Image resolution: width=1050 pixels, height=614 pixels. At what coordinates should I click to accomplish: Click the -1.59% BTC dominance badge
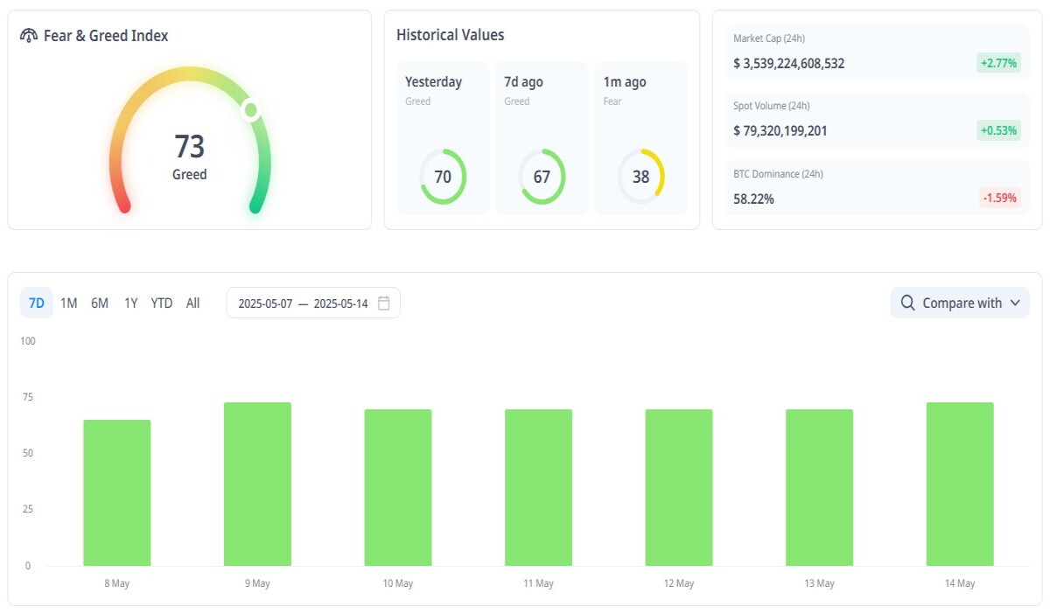pos(999,198)
